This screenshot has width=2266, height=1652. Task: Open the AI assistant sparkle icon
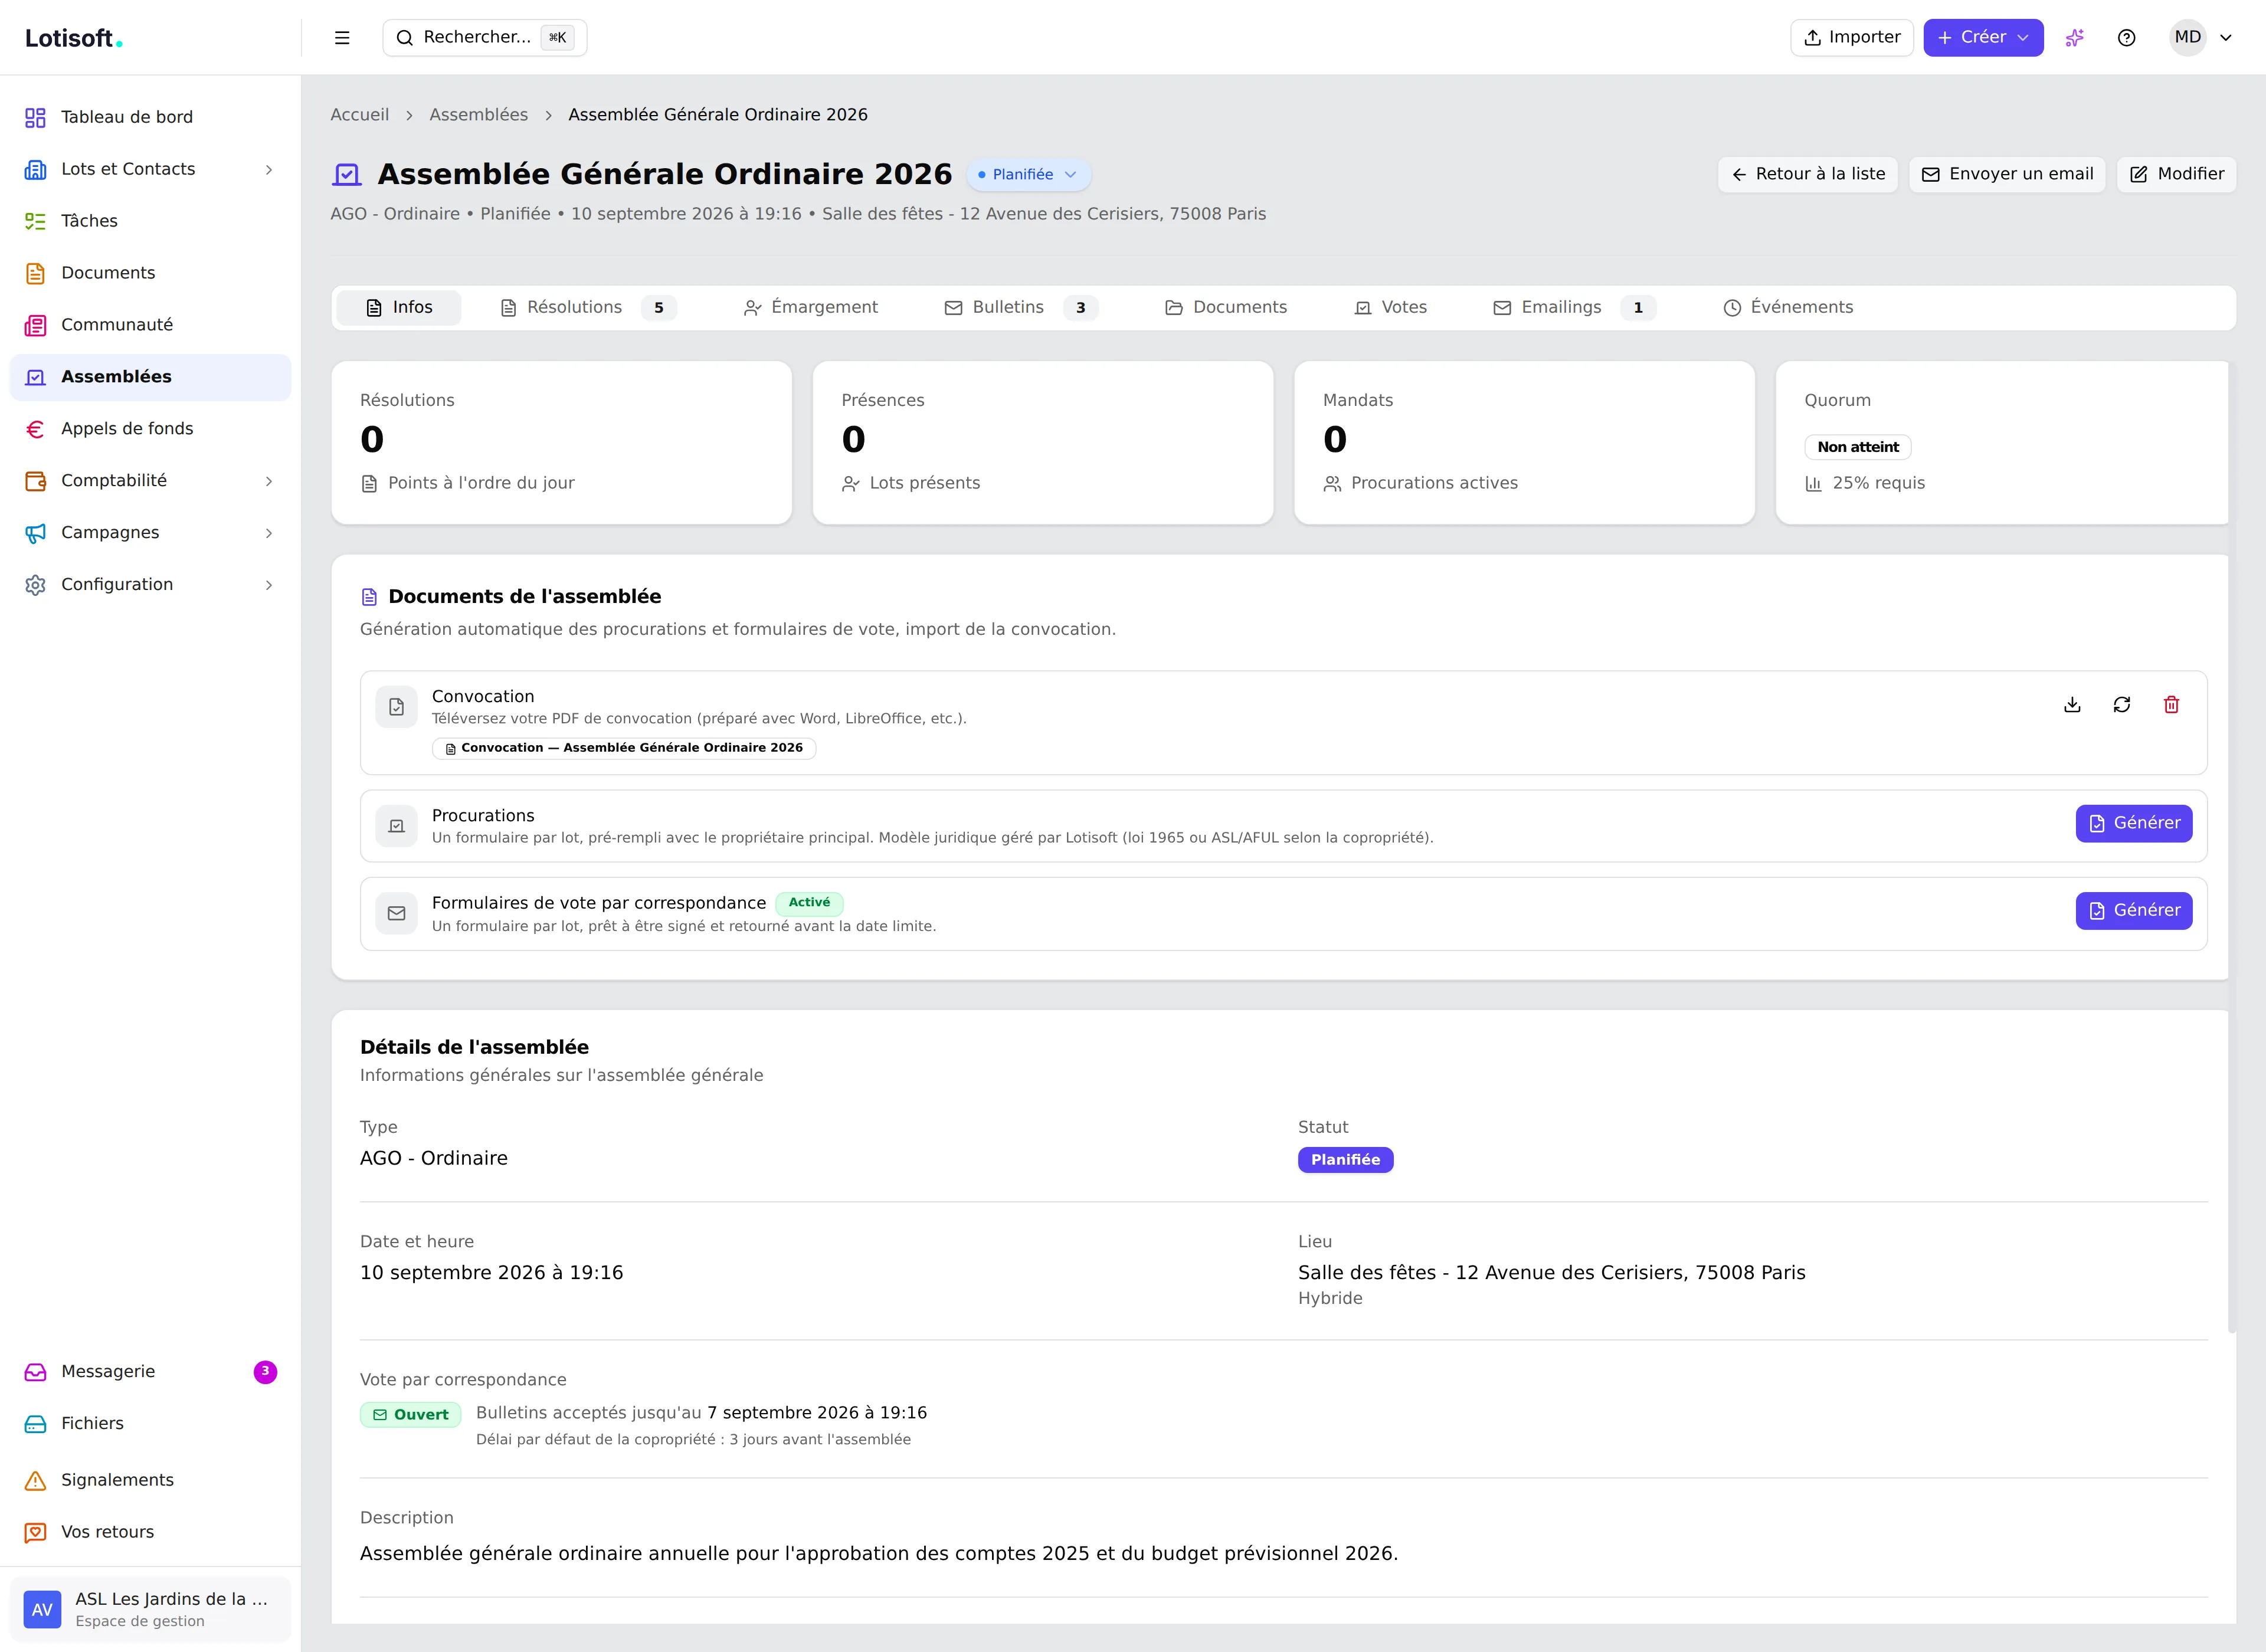pyautogui.click(x=2075, y=38)
